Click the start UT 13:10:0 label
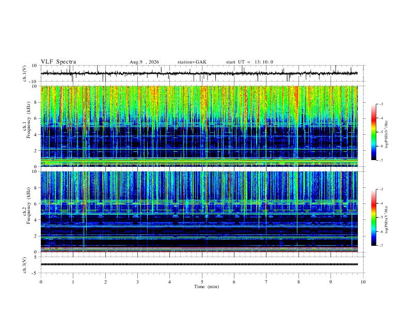The height and width of the screenshot is (316, 409). [x=249, y=62]
